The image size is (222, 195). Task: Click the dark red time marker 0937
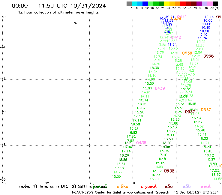190,112
